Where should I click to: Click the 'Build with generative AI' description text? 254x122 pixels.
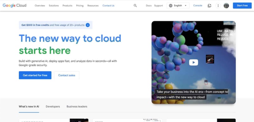[68, 63]
